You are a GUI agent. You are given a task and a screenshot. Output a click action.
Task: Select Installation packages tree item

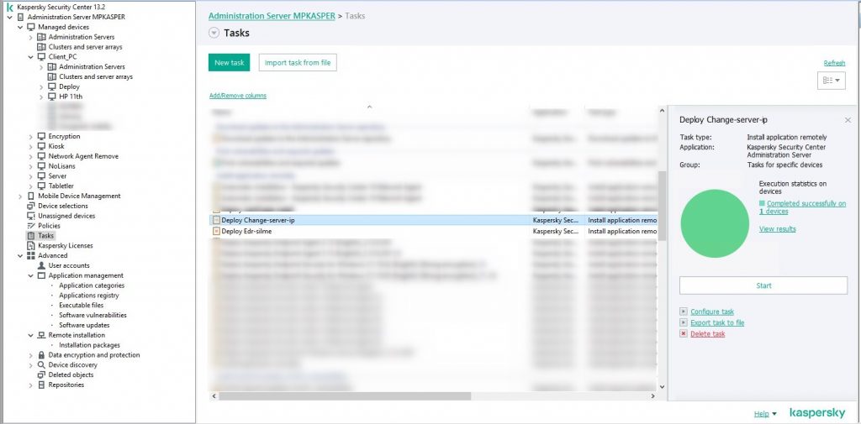click(89, 345)
